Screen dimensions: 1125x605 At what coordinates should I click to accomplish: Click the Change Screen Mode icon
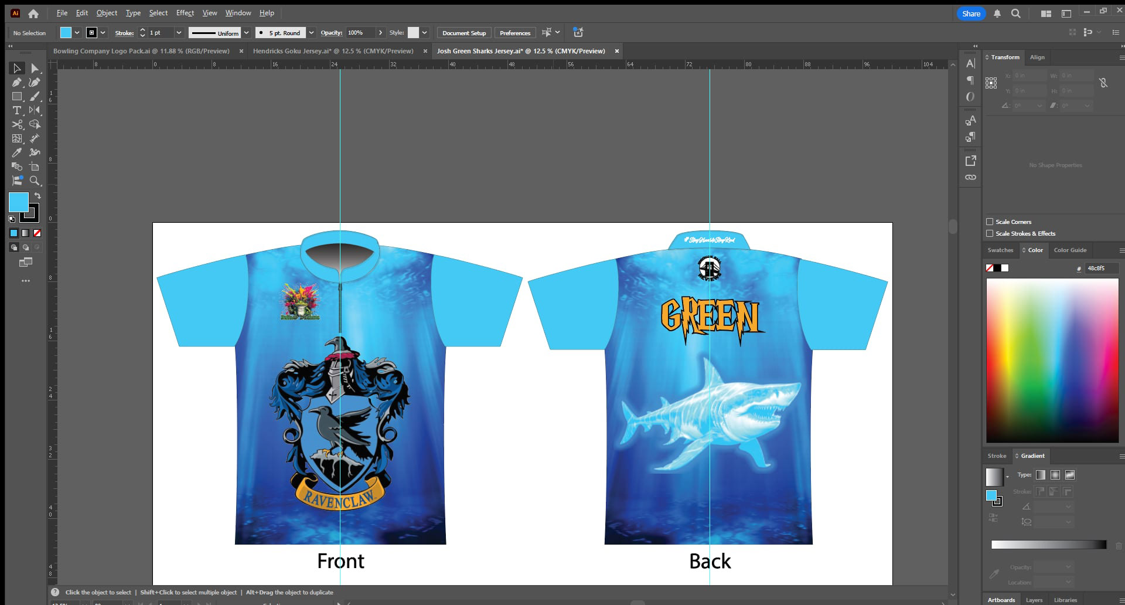[25, 262]
